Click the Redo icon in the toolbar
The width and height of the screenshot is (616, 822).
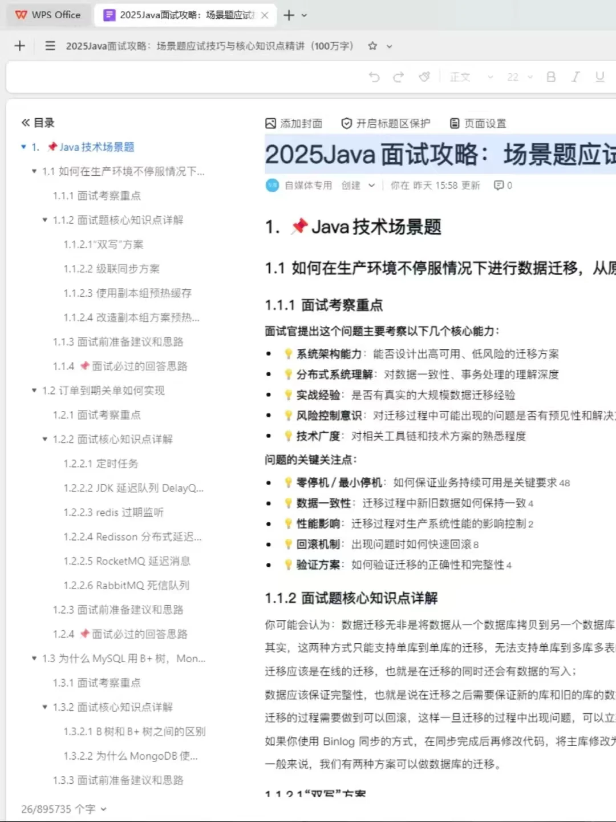pyautogui.click(x=398, y=76)
